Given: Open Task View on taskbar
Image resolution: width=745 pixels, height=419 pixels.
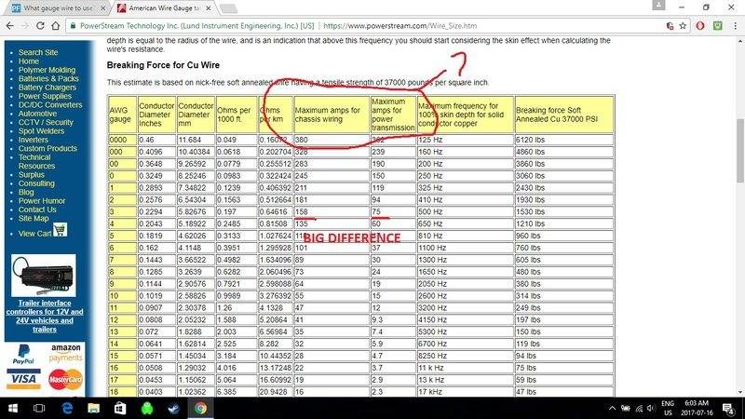Looking at the screenshot, I should pos(39,408).
